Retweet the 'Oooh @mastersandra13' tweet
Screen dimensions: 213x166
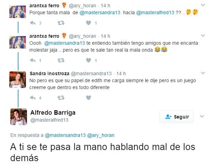tap(61, 60)
